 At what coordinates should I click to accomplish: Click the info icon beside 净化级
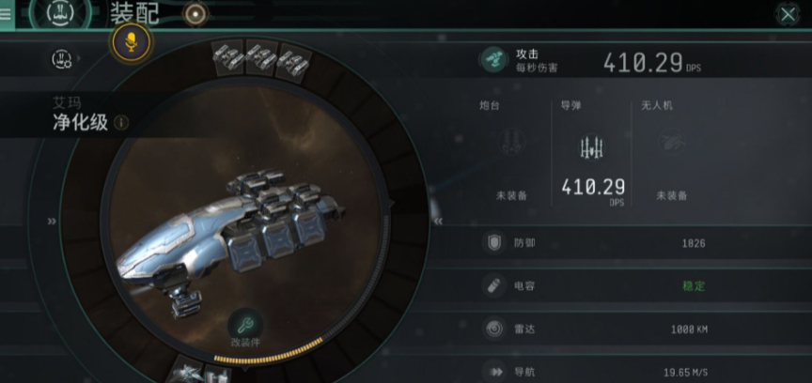(120, 123)
